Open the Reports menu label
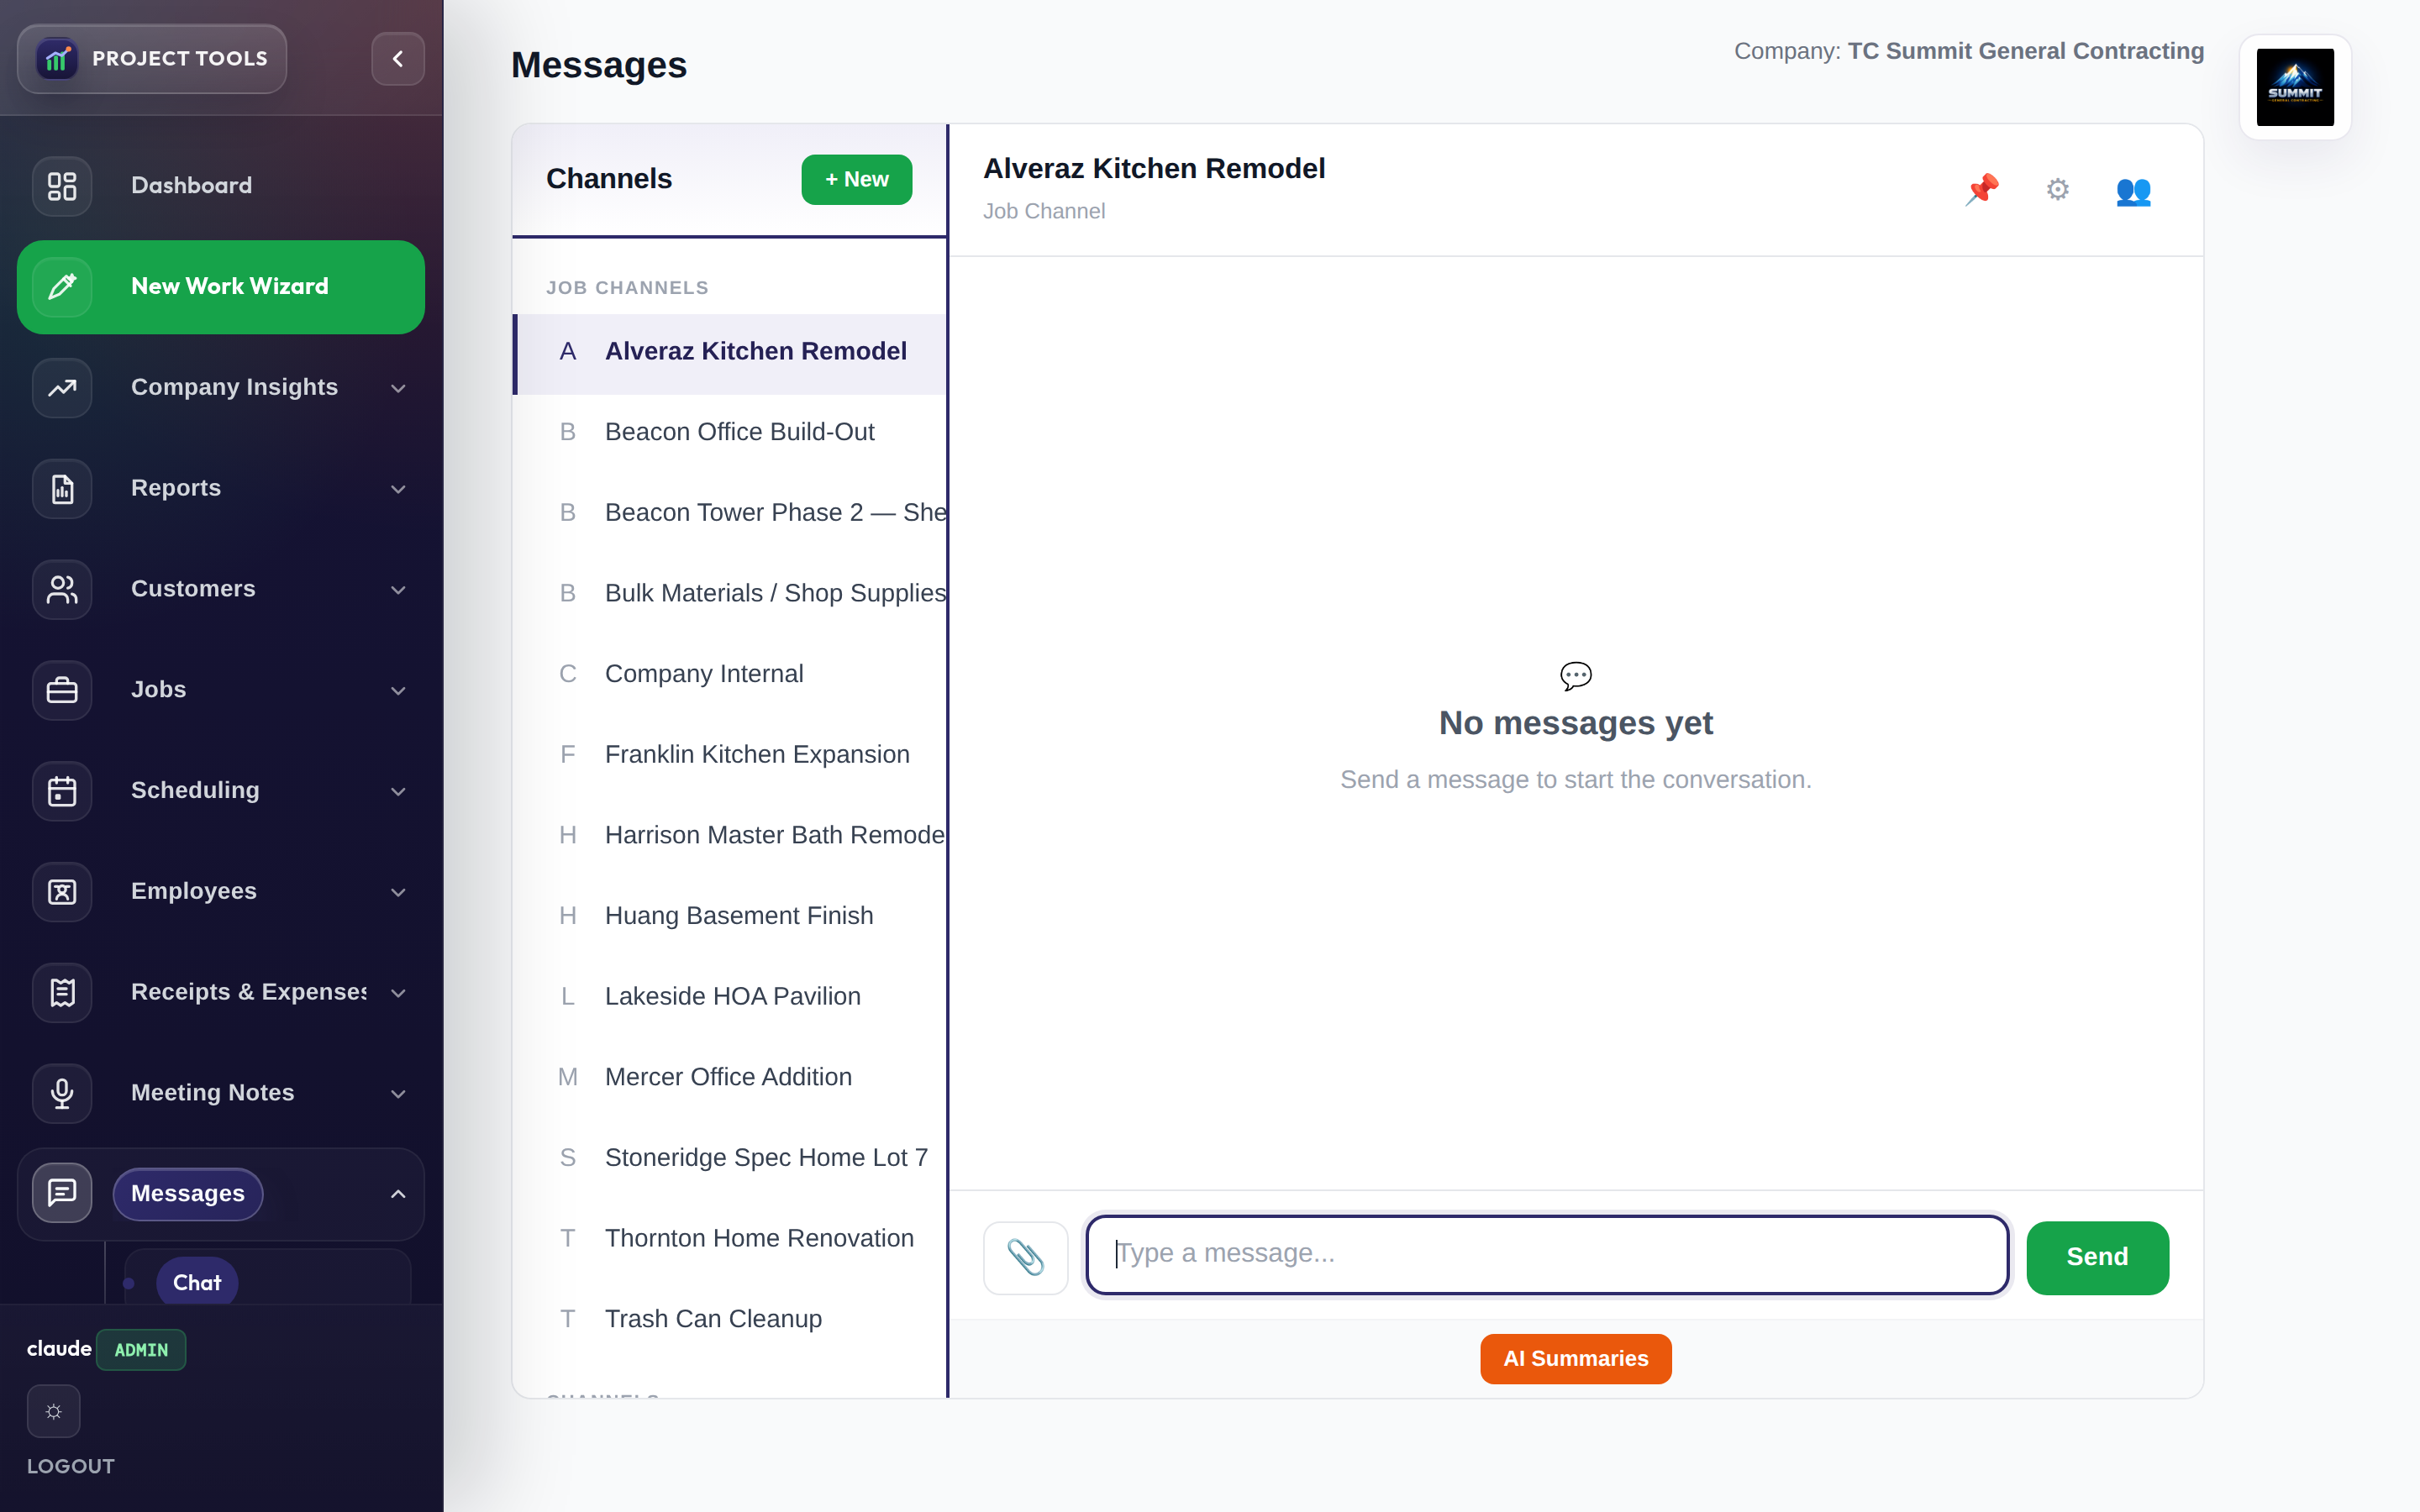 (176, 488)
